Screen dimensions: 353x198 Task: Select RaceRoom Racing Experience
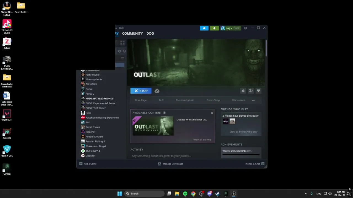(x=102, y=118)
